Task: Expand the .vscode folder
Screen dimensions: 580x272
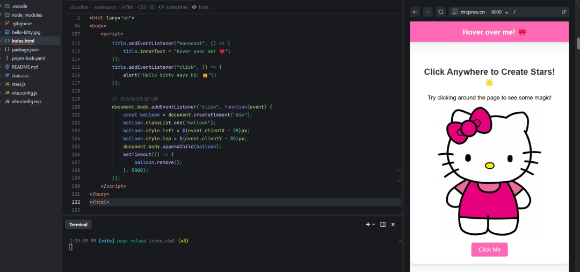Action: tap(19, 6)
